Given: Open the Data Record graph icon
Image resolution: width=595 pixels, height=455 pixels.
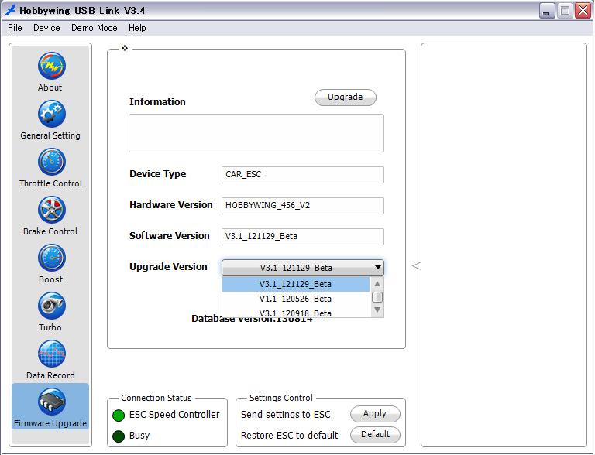Looking at the screenshot, I should coord(51,354).
